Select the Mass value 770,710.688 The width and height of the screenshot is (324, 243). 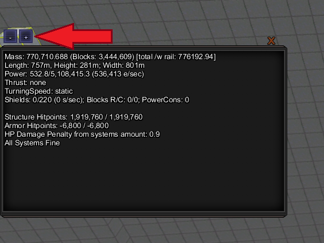(x=47, y=57)
